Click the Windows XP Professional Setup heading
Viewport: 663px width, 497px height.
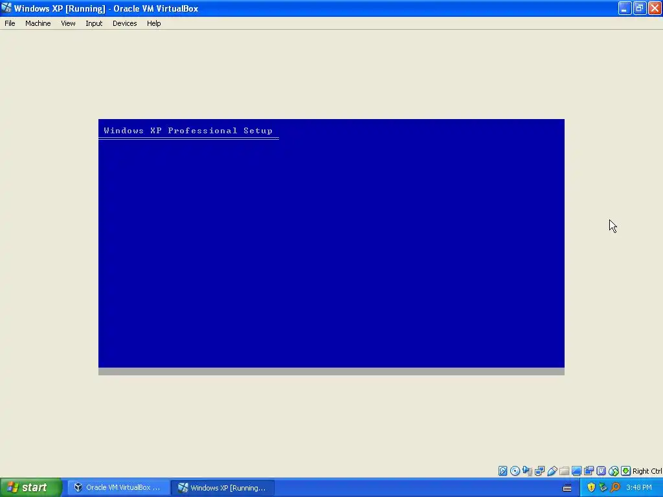(188, 131)
